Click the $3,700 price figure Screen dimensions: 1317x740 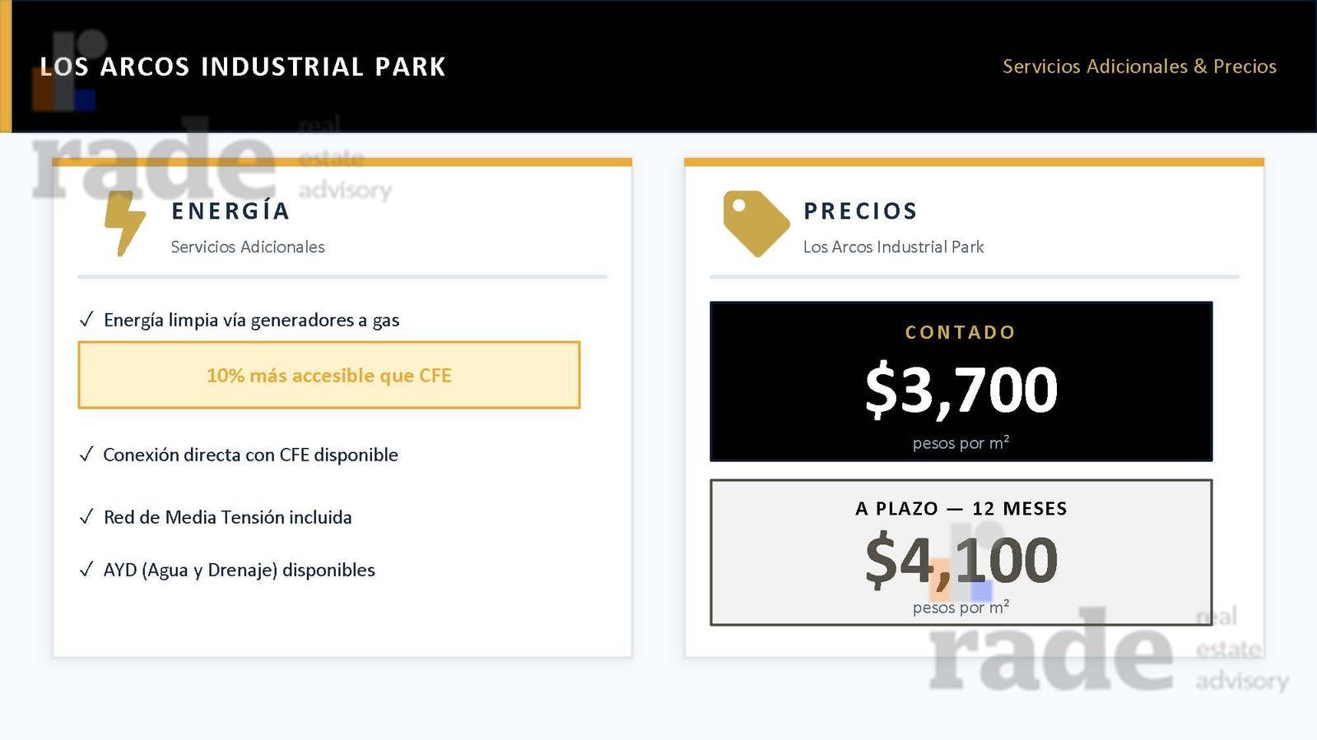961,390
